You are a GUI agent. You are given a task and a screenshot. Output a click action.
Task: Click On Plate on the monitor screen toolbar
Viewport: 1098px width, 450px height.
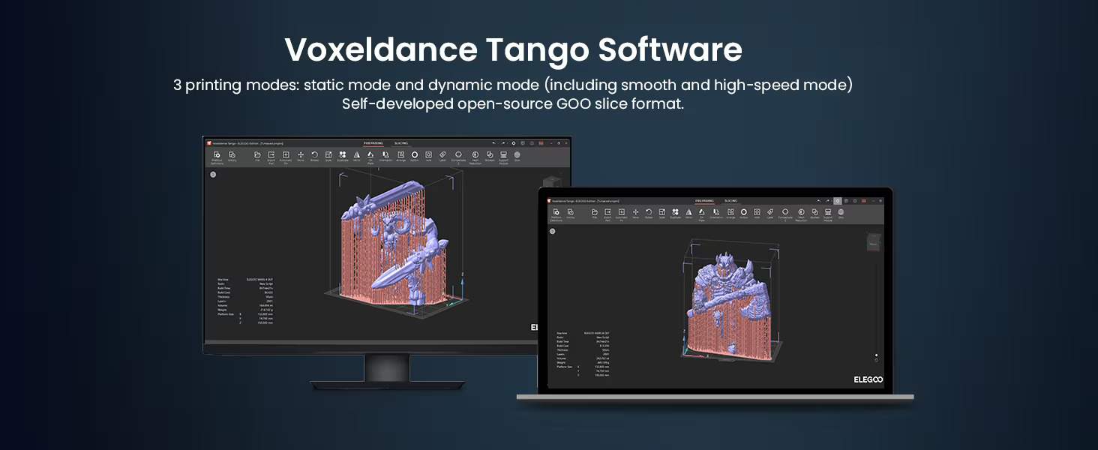[370, 156]
